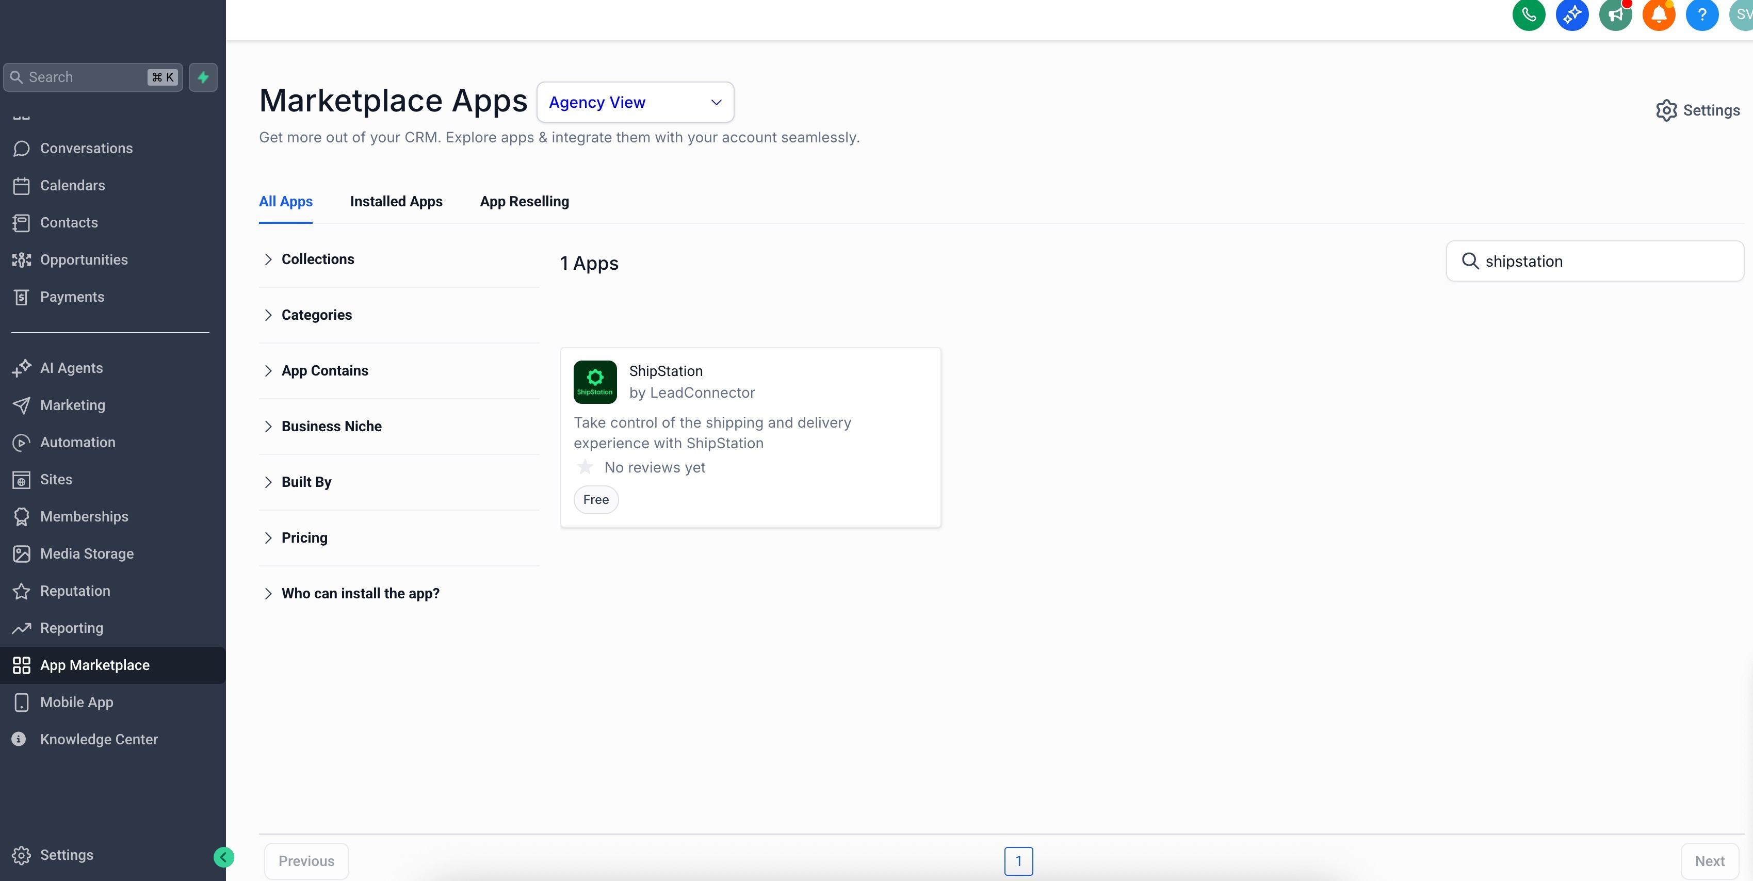This screenshot has width=1753, height=881.
Task: Click the blue help question mark icon
Action: tap(1701, 14)
